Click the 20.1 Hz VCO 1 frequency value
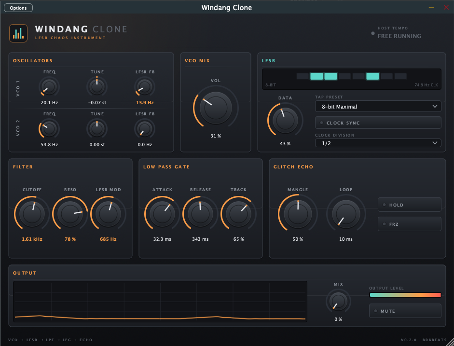 49,102
